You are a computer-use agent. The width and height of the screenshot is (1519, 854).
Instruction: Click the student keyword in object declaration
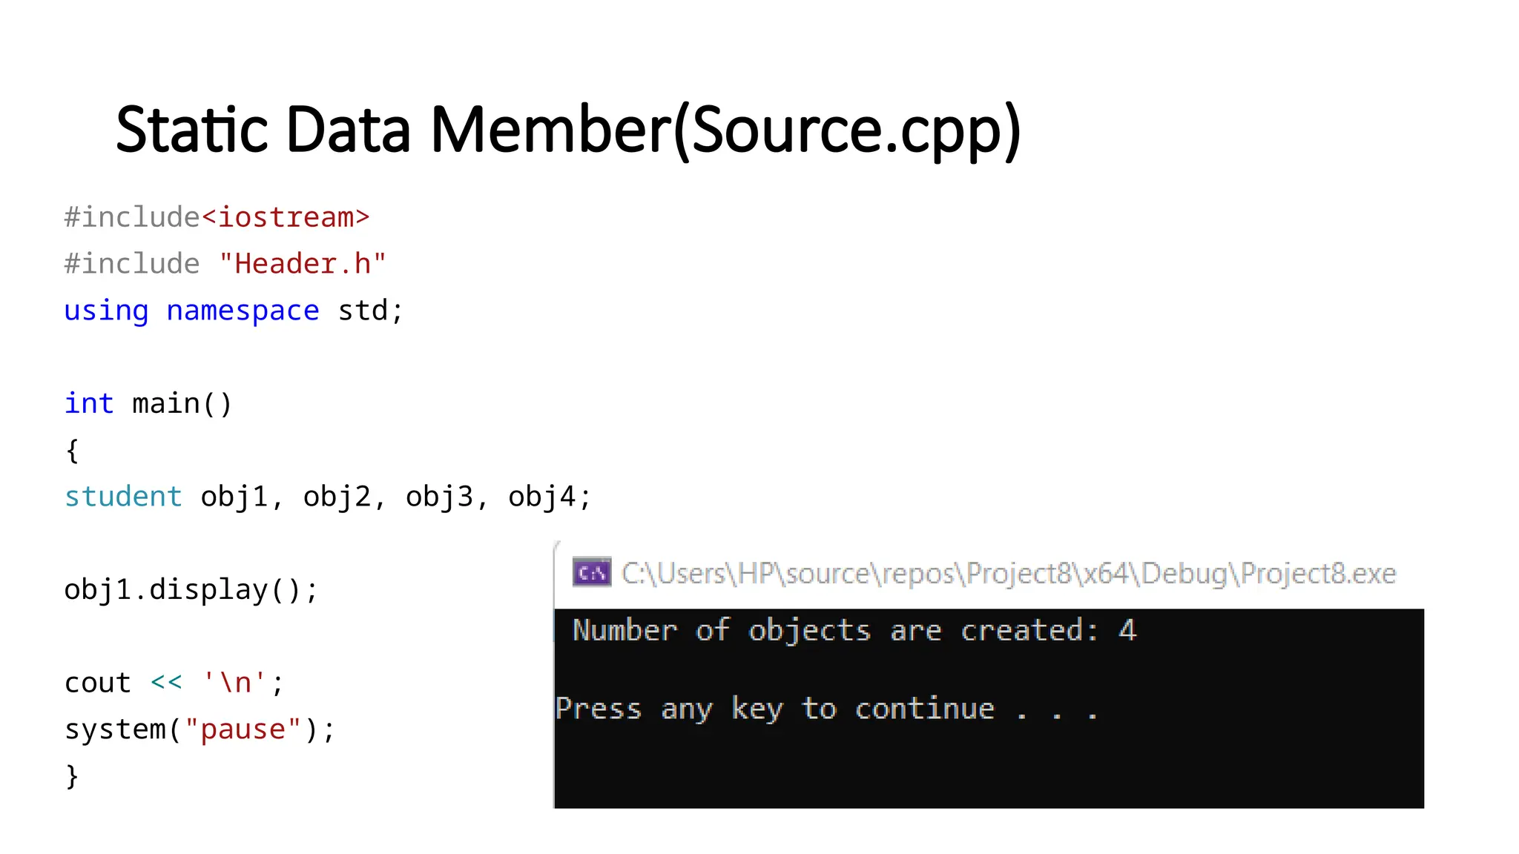[123, 497]
